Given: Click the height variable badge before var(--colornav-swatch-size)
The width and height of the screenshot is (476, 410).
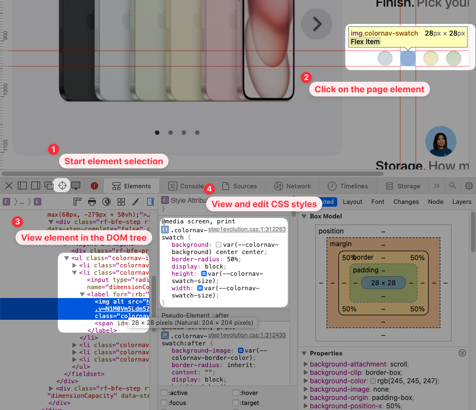Looking at the screenshot, I should pyautogui.click(x=204, y=274).
